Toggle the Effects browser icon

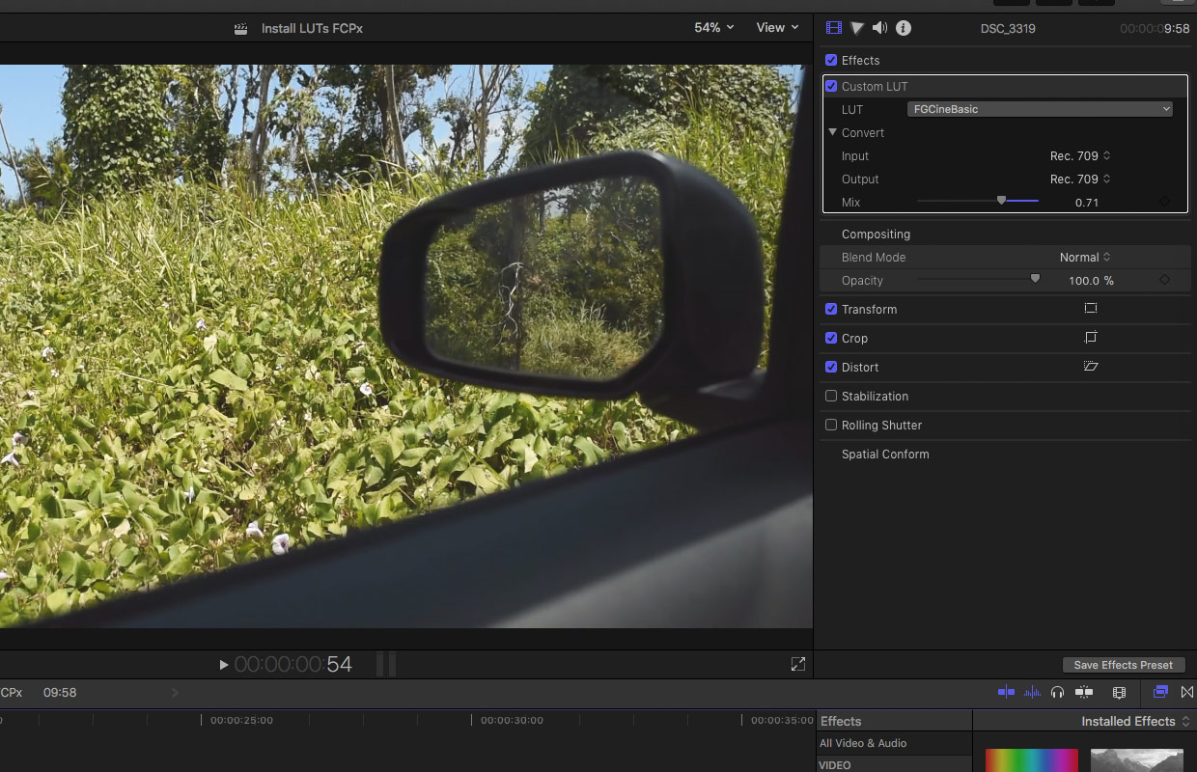[x=1161, y=692]
